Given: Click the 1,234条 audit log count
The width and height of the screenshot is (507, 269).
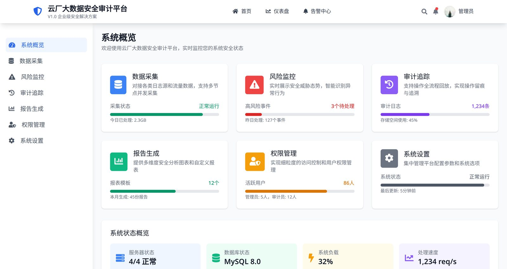Looking at the screenshot, I should point(480,106).
